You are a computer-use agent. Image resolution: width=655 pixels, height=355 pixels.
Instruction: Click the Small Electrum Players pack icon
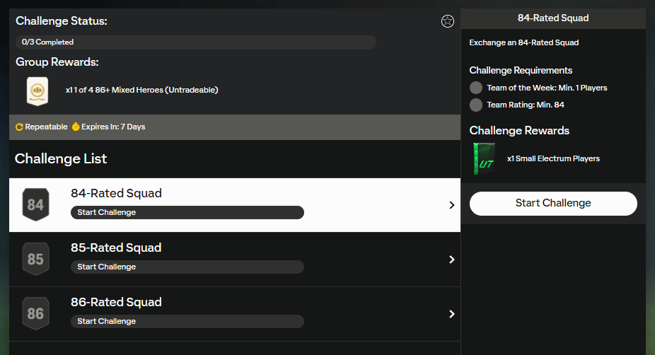484,158
